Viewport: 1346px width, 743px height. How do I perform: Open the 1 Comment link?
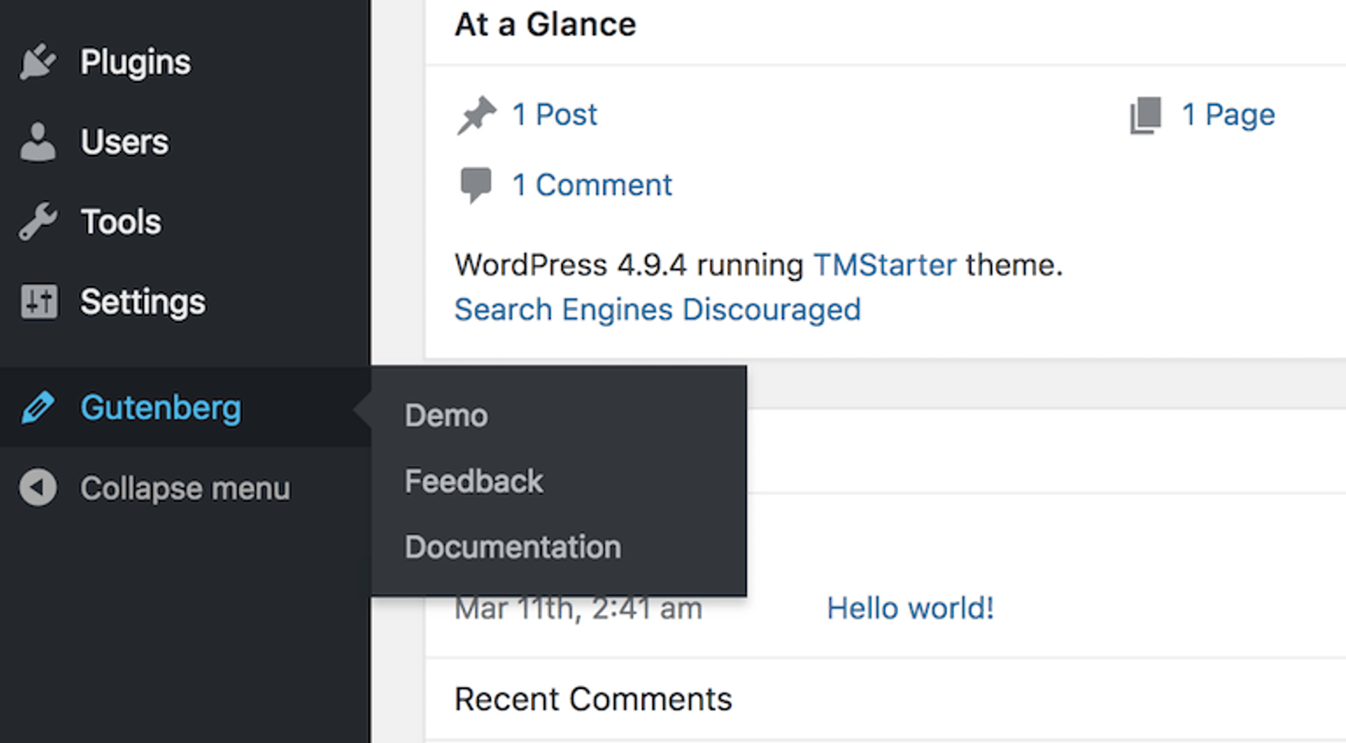coord(592,185)
